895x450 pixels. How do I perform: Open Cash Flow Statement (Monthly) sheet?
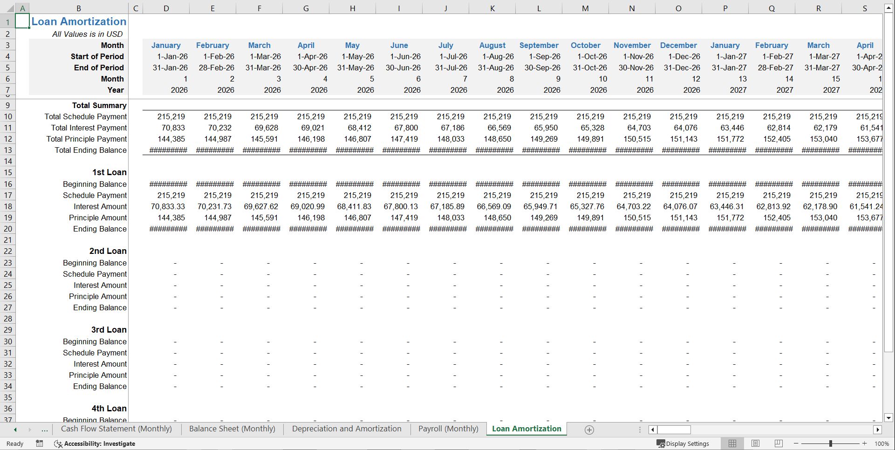click(116, 429)
